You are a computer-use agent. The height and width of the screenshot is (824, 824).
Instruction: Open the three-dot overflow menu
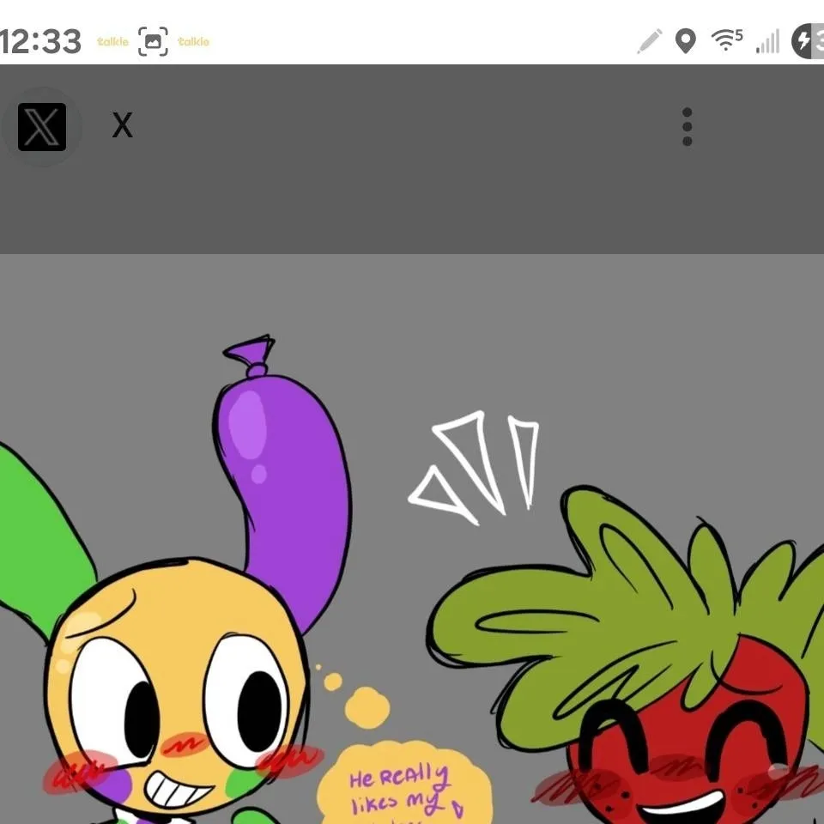(687, 127)
